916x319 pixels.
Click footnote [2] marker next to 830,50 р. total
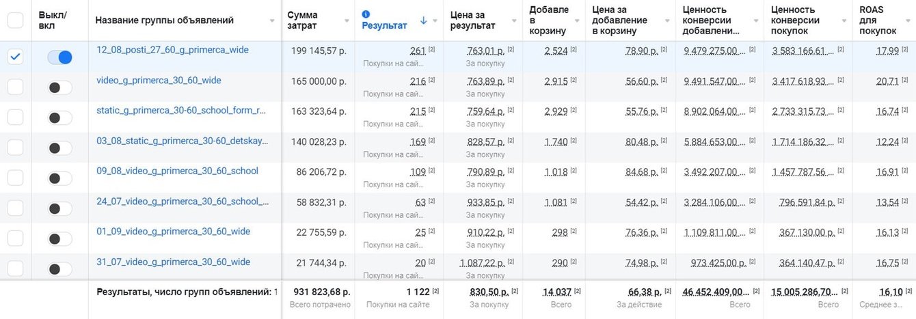[515, 292]
